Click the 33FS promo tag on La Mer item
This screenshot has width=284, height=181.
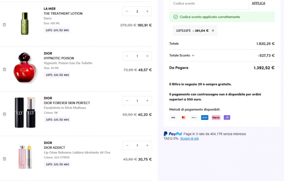[x=57, y=30]
